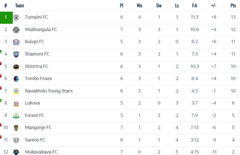240x155 pixels.
Task: Sort table by the Pts column header
Action: click(233, 5)
